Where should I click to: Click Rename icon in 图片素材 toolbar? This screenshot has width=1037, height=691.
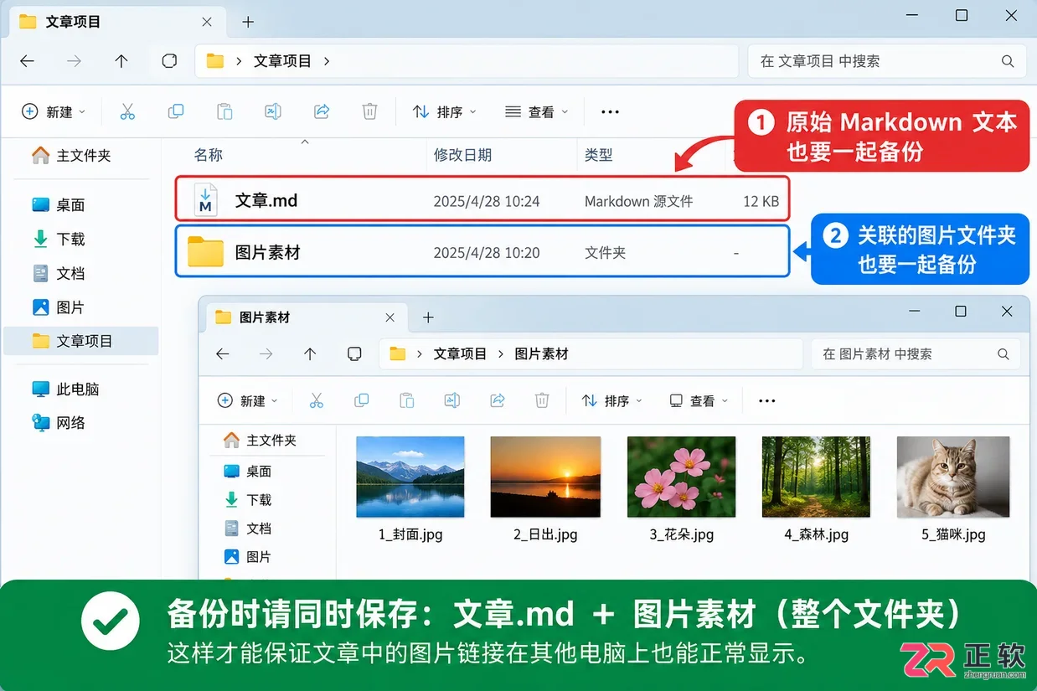pos(452,400)
